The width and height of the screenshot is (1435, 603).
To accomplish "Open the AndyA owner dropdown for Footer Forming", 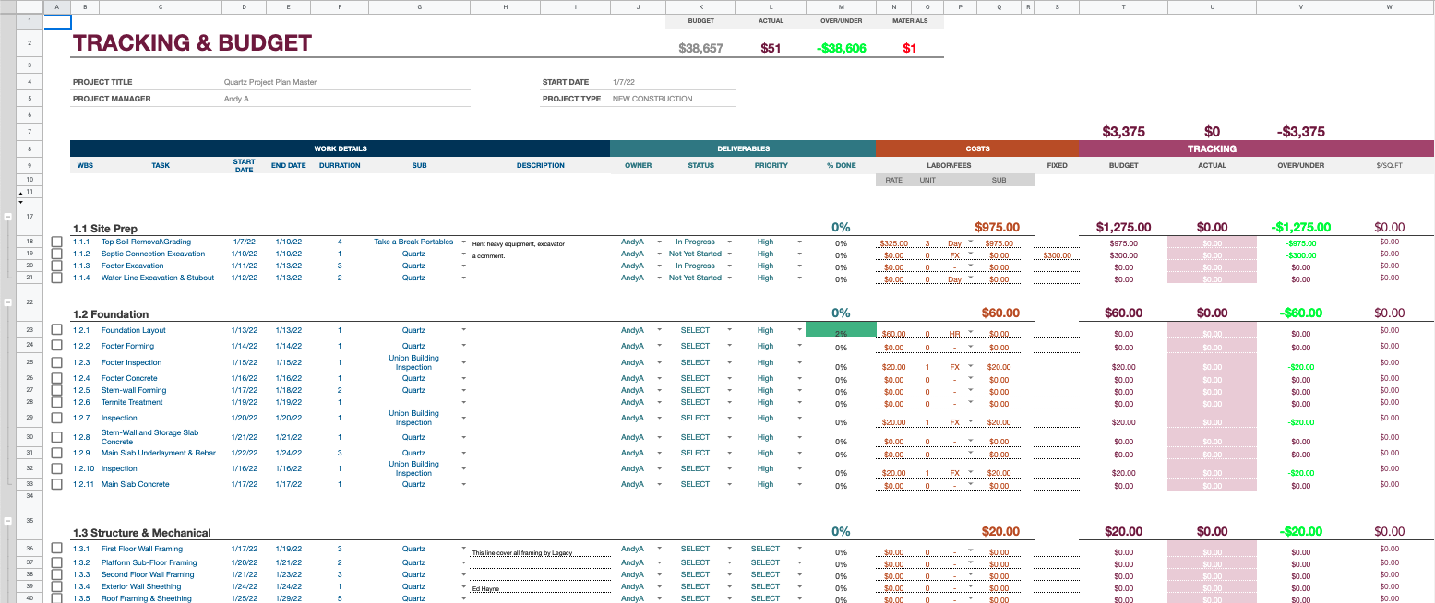I will [661, 346].
